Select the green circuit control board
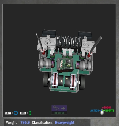119x126 pixels. [65, 64]
